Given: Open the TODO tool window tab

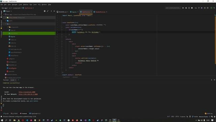Looking at the screenshot, I should point(14,114).
